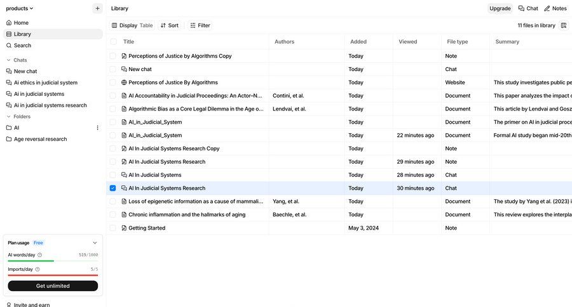The height and width of the screenshot is (307, 572).
Task: Open the products workspace dropdown
Action: [x=20, y=8]
